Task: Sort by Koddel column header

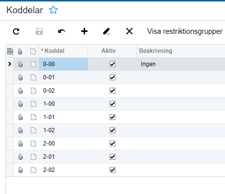Action: [x=64, y=51]
